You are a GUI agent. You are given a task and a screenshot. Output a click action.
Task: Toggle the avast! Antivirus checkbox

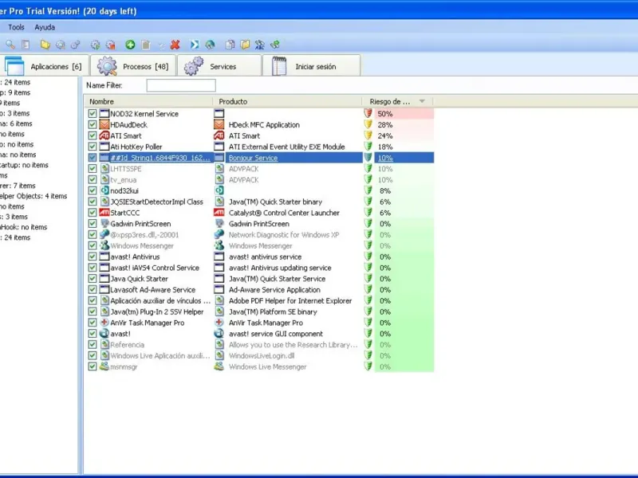(x=93, y=257)
